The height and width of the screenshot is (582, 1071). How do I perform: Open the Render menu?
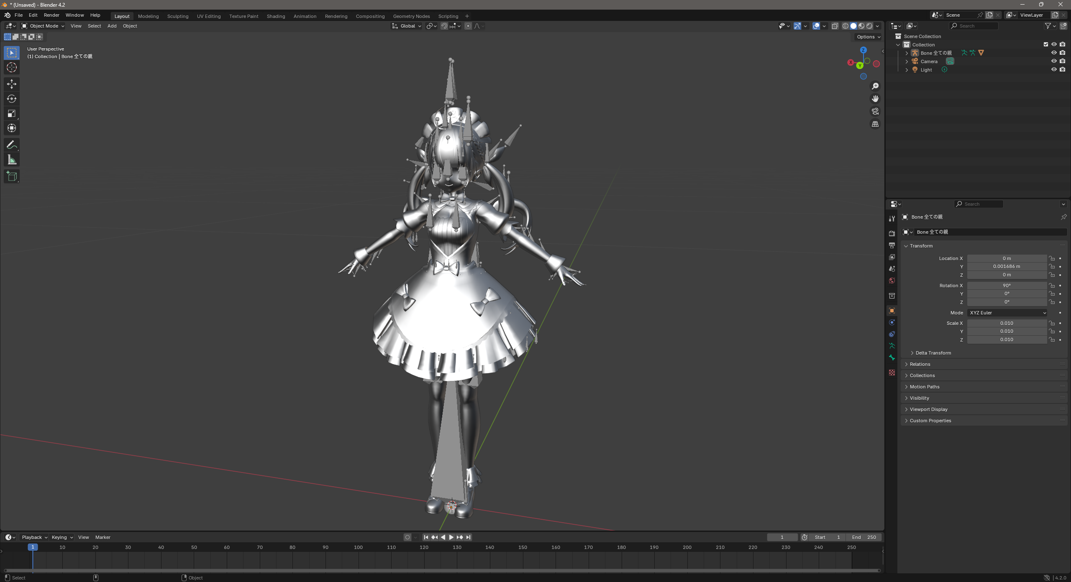click(x=51, y=15)
